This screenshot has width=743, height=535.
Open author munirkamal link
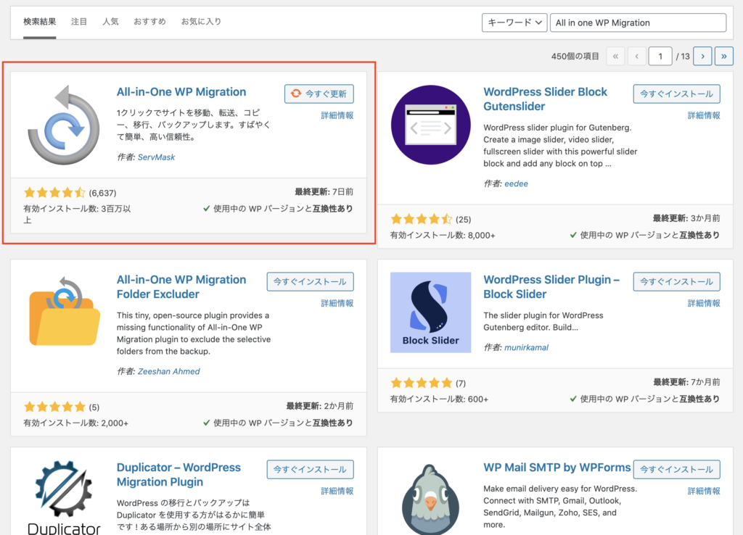click(527, 347)
